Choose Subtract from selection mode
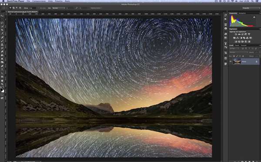This screenshot has height=162, width=261. point(17,8)
